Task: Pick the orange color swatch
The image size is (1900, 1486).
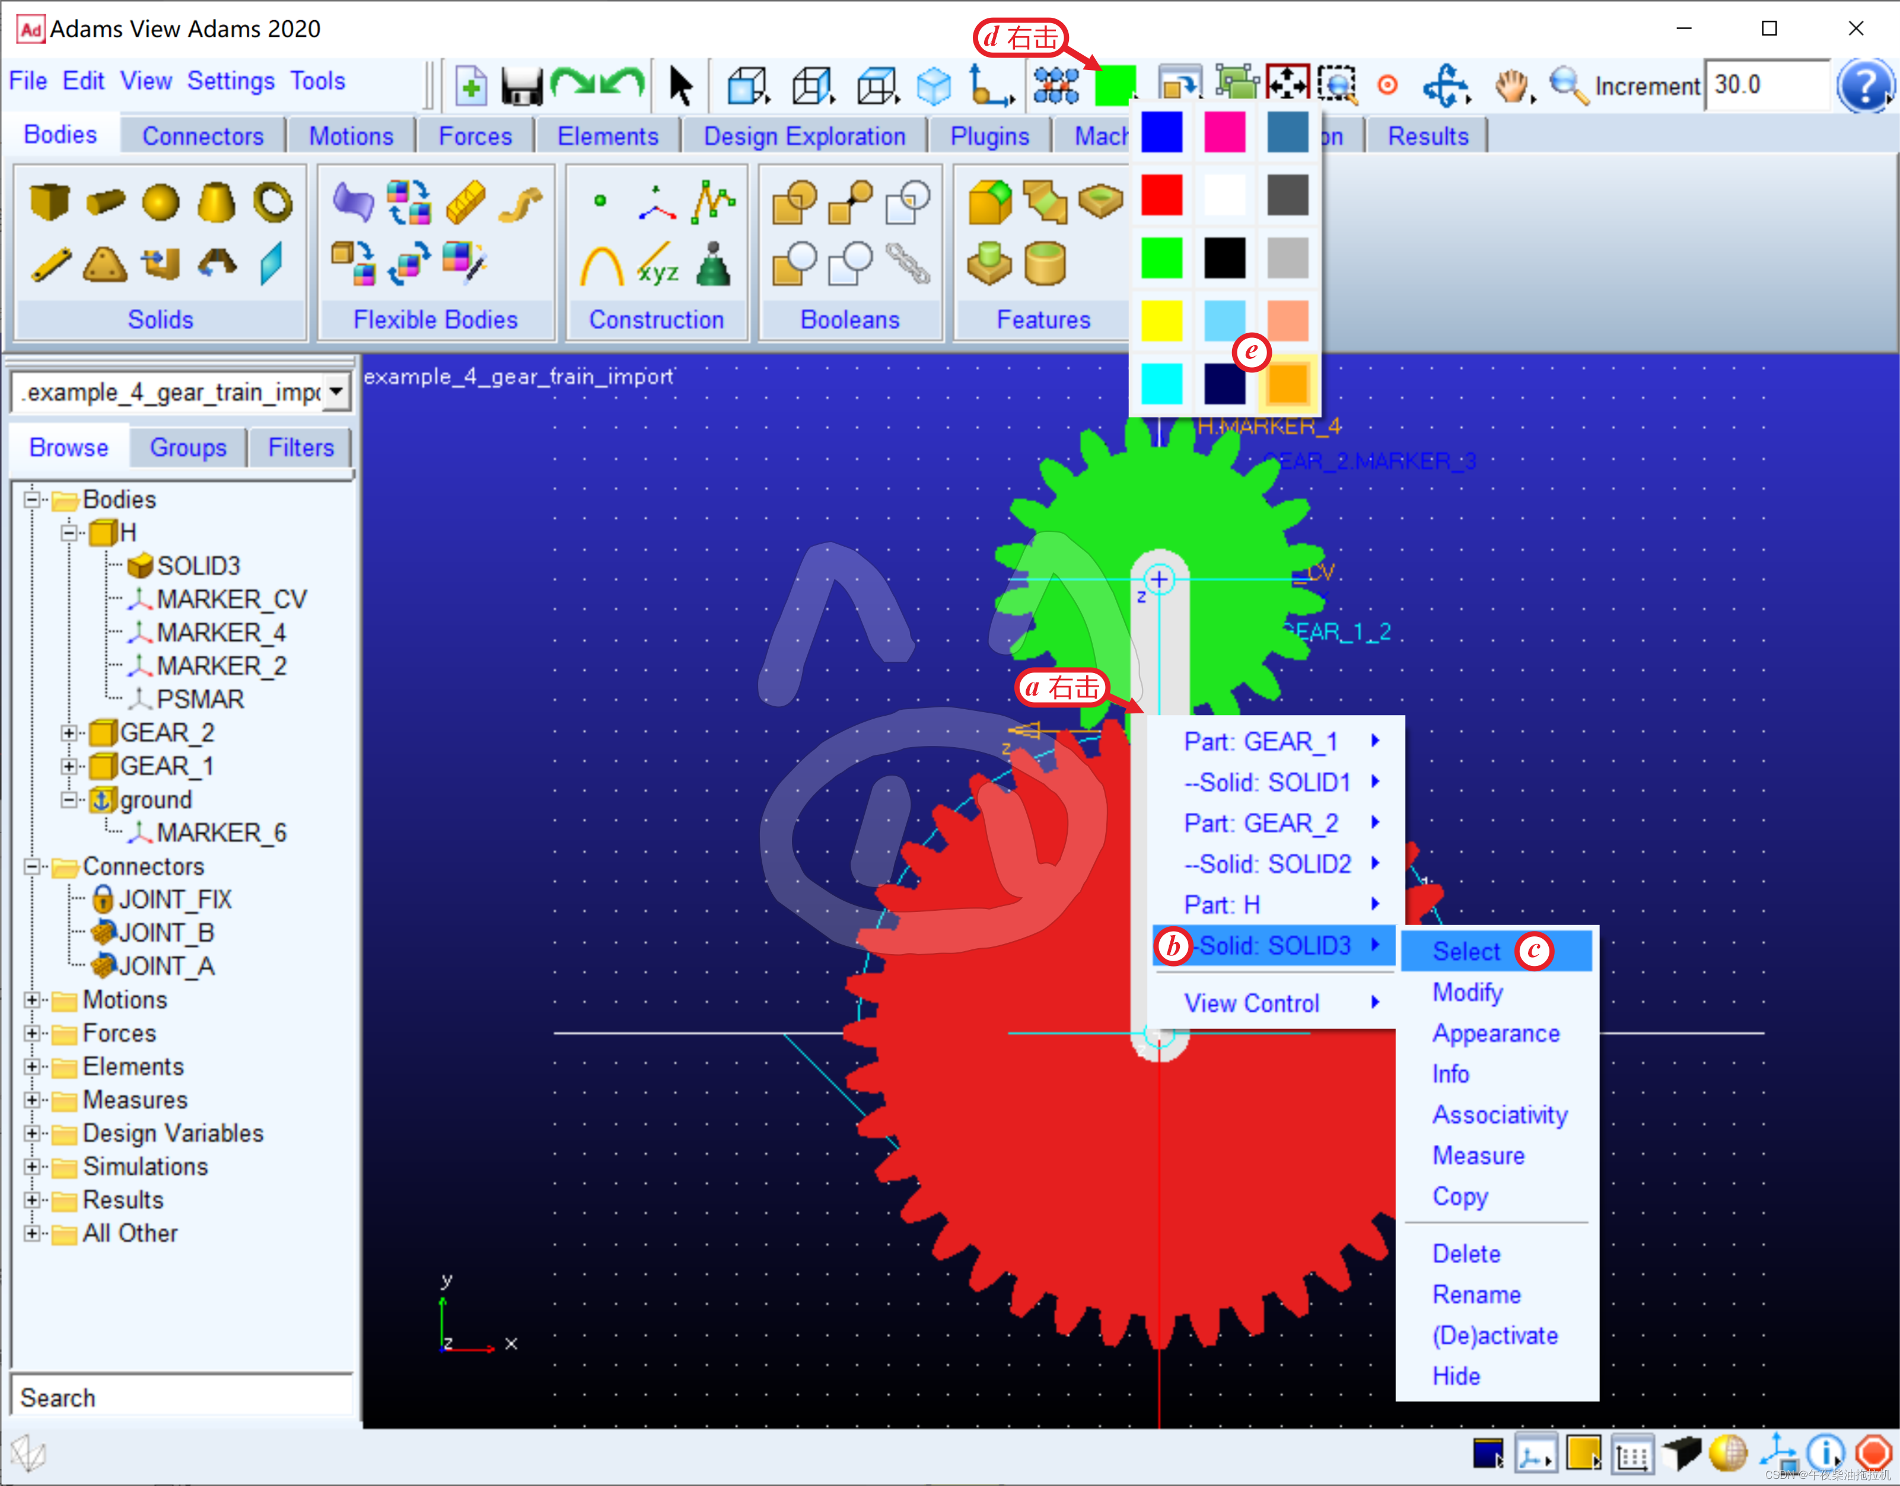Action: pos(1287,384)
